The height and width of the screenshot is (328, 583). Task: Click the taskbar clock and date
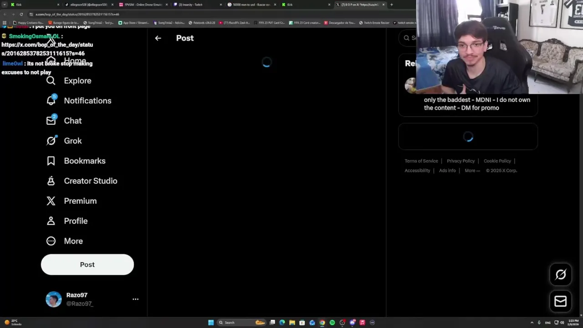[573, 323]
